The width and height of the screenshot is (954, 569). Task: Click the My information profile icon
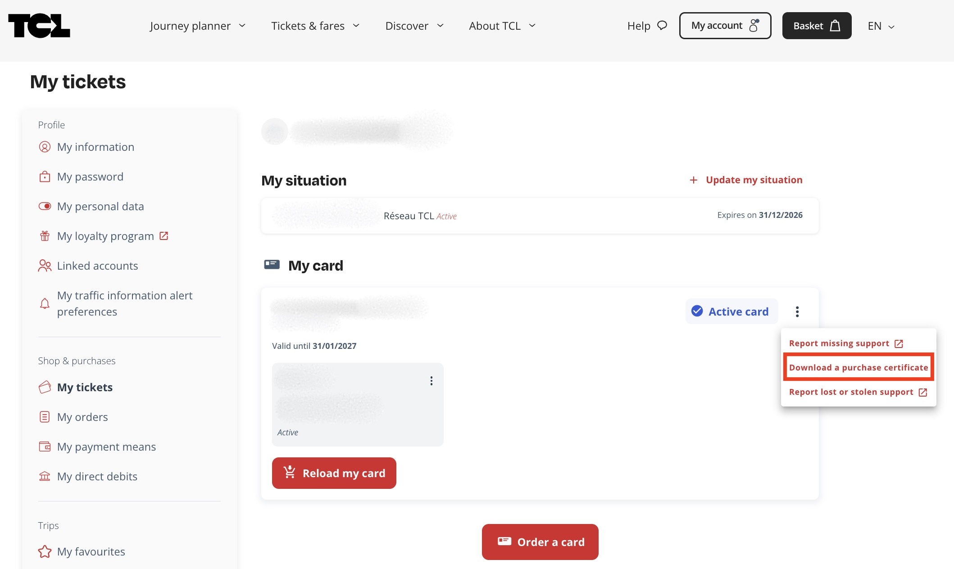pyautogui.click(x=45, y=147)
